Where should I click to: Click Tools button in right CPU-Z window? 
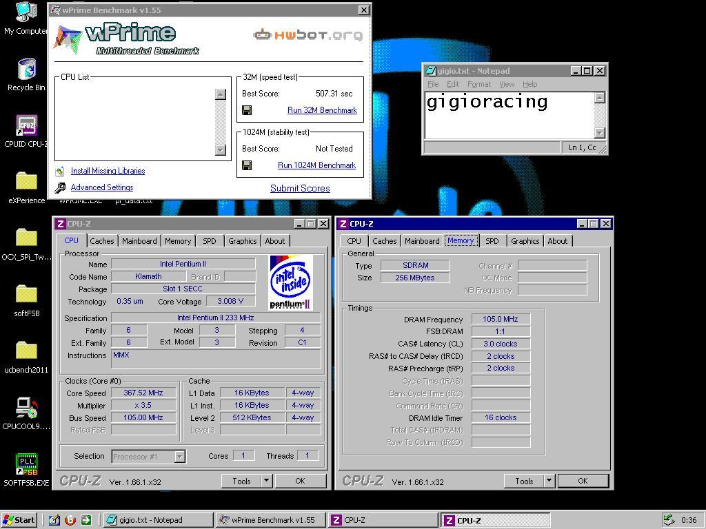tap(524, 481)
